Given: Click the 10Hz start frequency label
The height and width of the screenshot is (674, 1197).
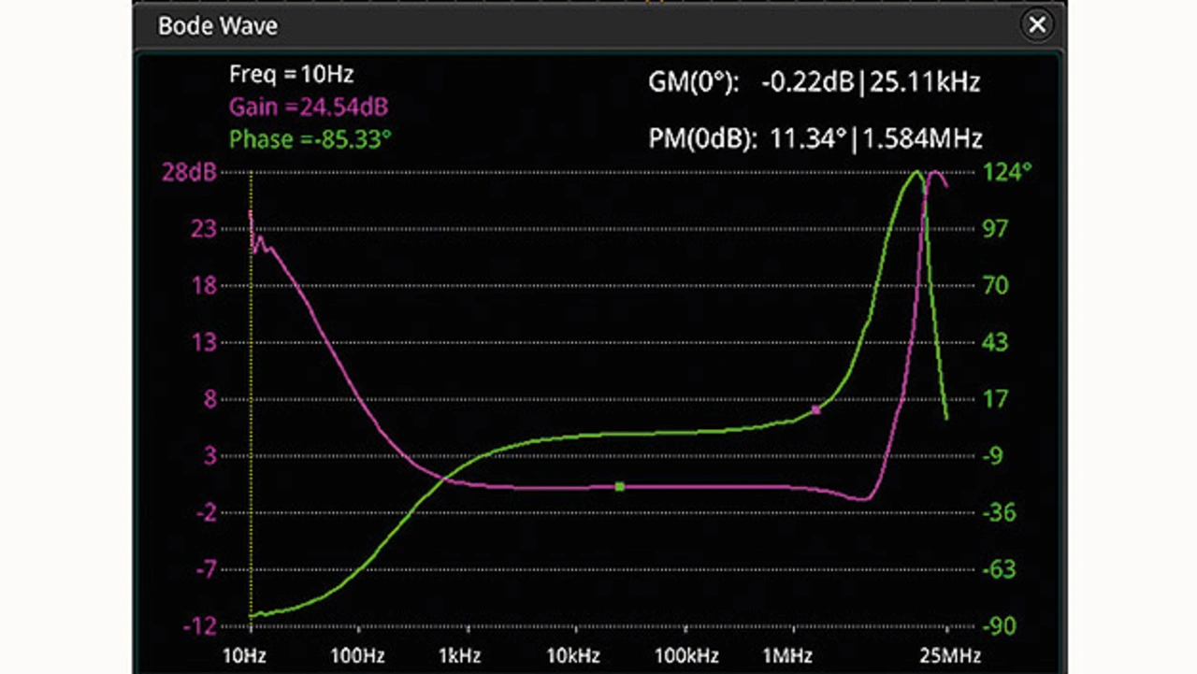Looking at the screenshot, I should [x=243, y=654].
